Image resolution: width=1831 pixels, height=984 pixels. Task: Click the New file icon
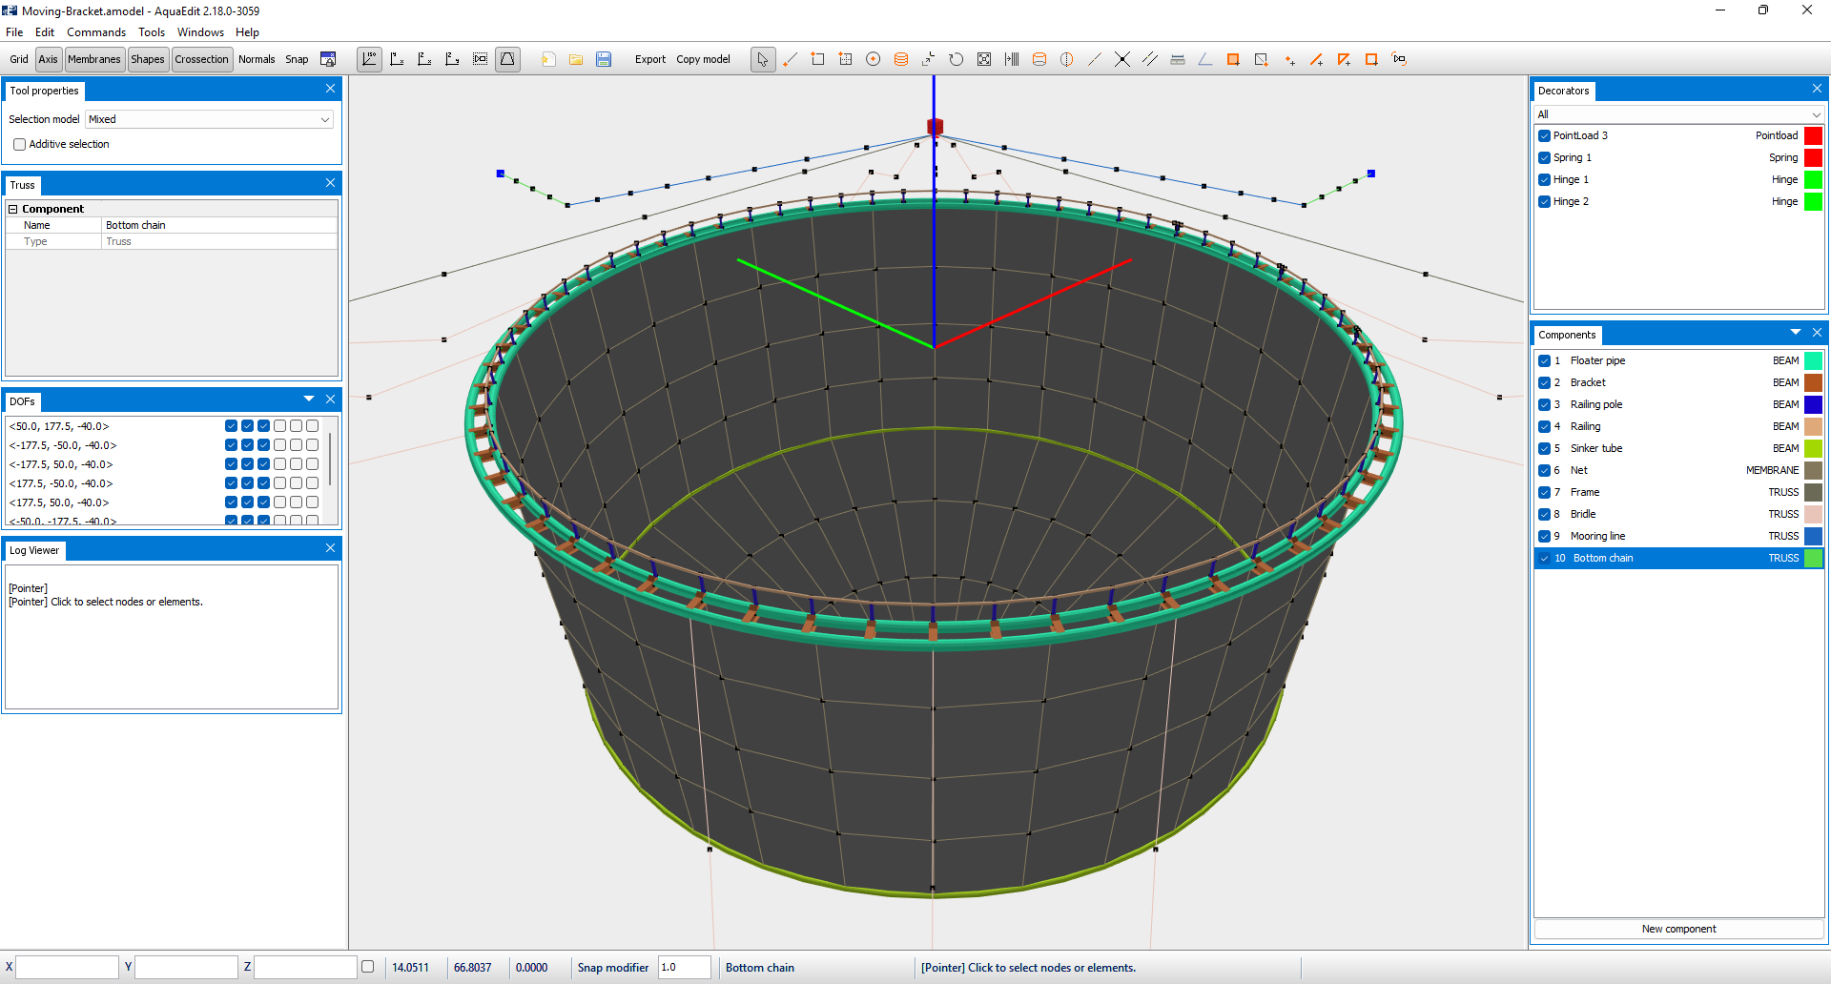point(548,59)
